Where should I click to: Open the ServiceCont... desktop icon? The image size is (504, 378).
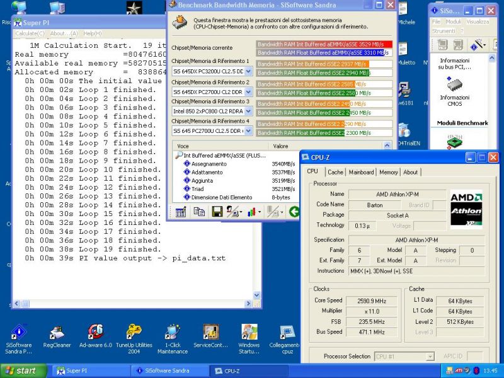[210, 333]
